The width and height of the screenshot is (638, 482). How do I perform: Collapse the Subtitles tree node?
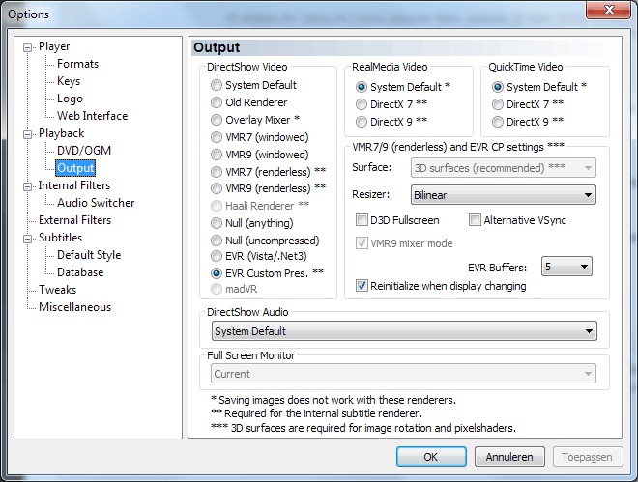pos(27,239)
